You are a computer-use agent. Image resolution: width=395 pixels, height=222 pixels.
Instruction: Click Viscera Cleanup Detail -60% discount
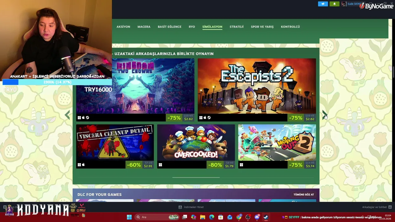tap(134, 165)
